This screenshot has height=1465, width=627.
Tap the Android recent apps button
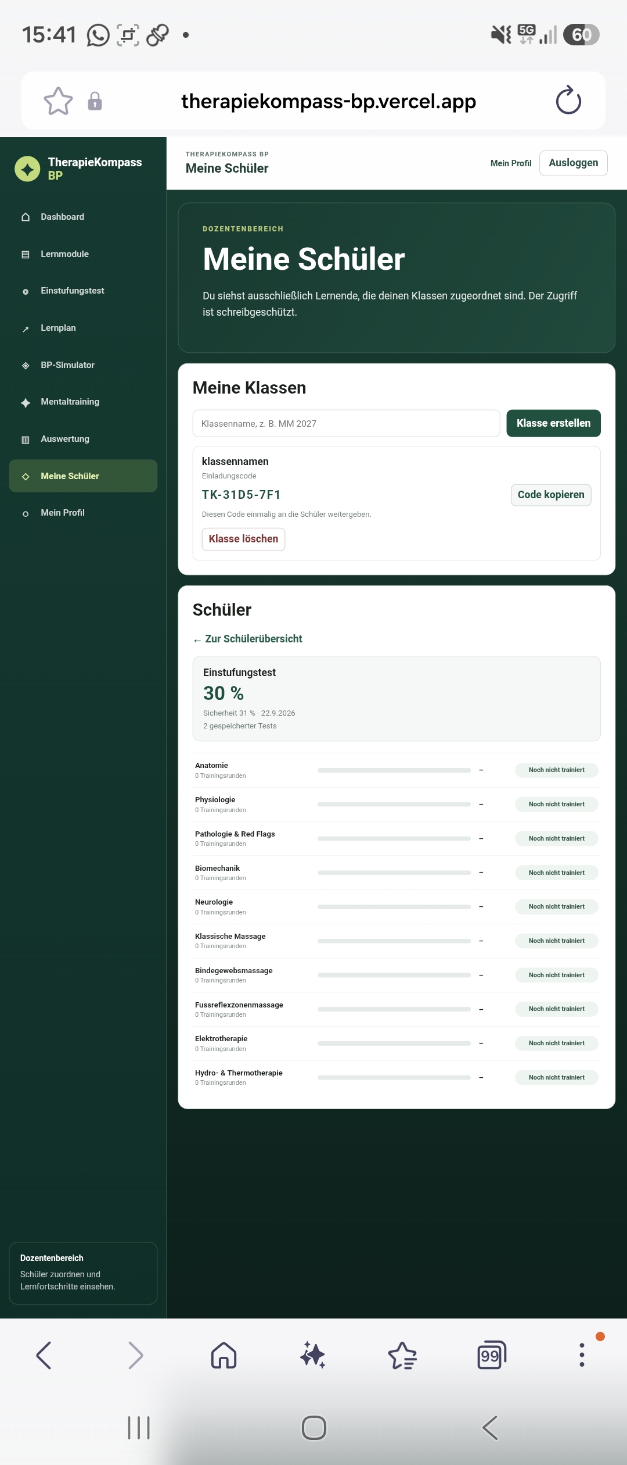[139, 1428]
